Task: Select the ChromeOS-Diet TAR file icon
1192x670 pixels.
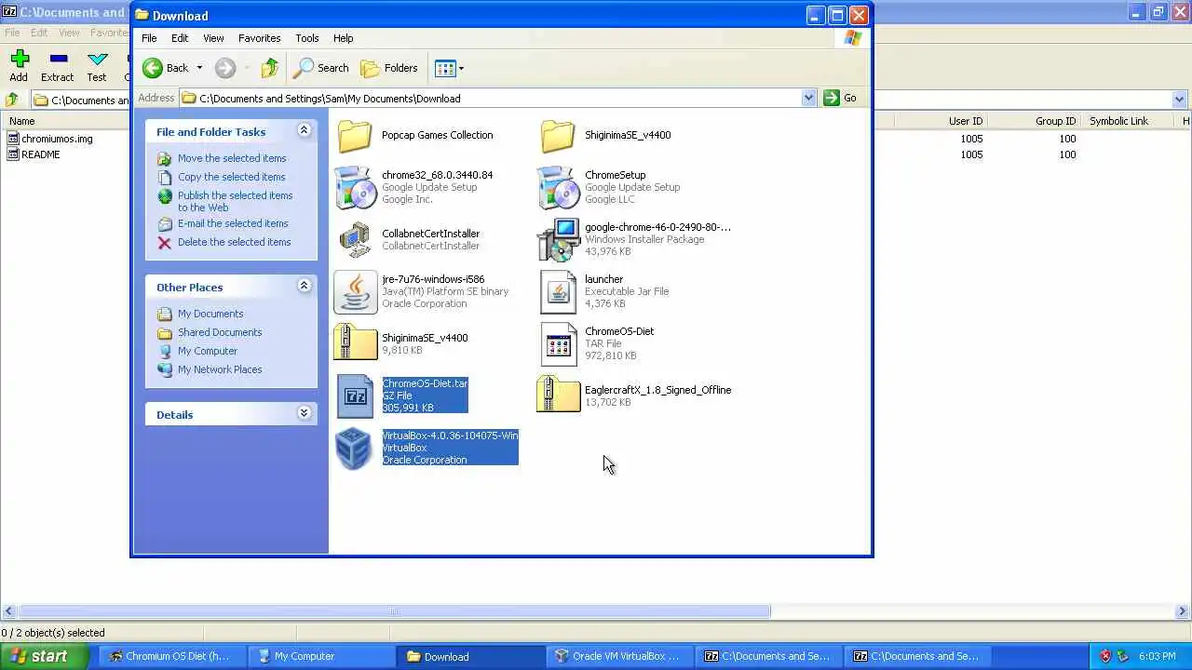Action: click(x=558, y=344)
